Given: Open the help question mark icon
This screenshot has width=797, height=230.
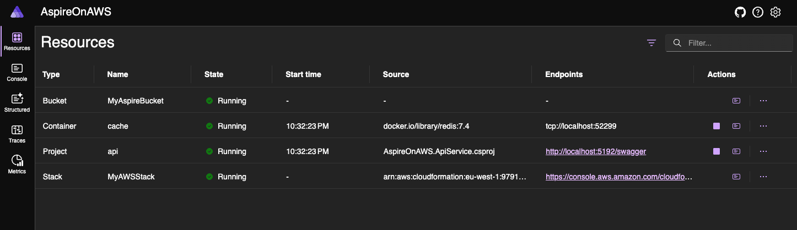Looking at the screenshot, I should (758, 12).
